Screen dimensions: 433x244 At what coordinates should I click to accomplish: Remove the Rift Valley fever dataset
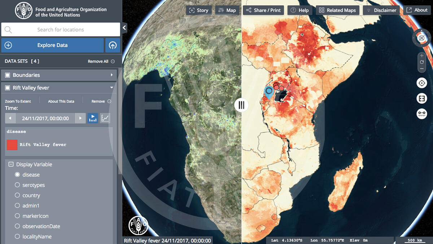tap(98, 102)
